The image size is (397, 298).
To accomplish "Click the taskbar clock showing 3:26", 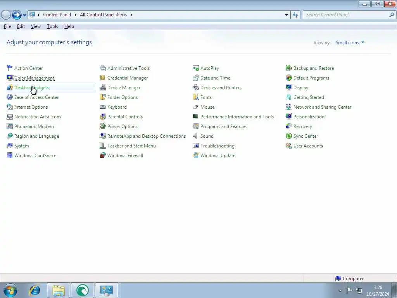I will coord(378,291).
